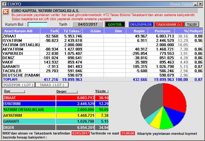
Task: Sort by % column header
Action: (181, 31)
